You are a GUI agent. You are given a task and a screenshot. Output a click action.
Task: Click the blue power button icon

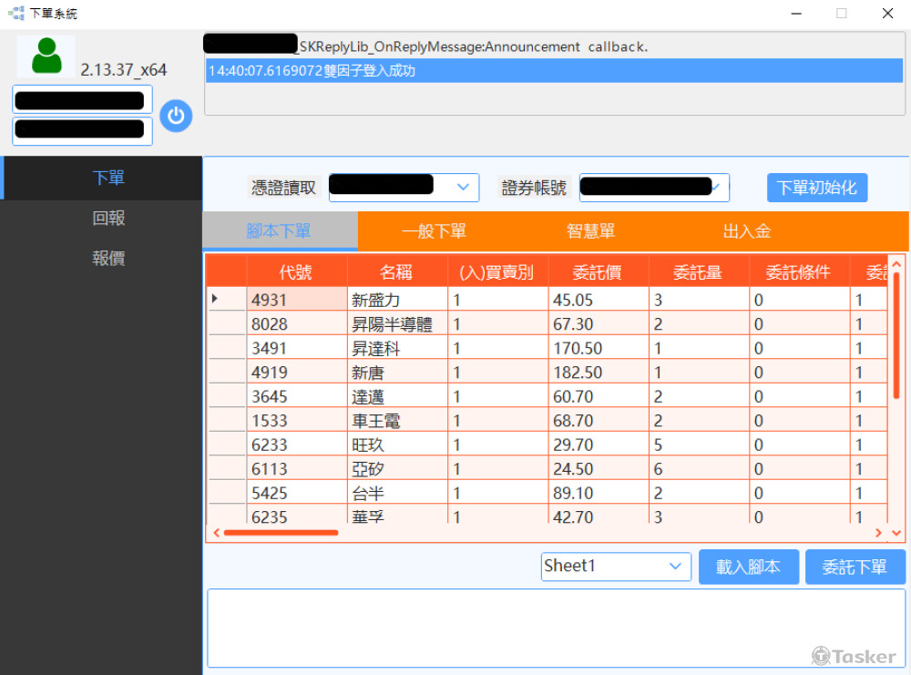tap(176, 116)
